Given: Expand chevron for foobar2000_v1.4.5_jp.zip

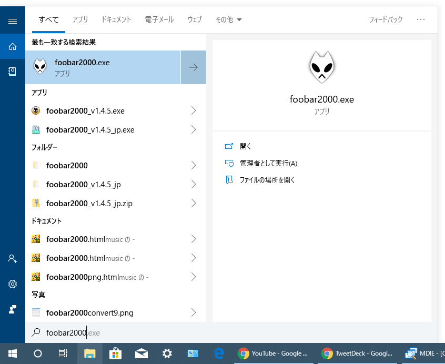Looking at the screenshot, I should tap(194, 203).
